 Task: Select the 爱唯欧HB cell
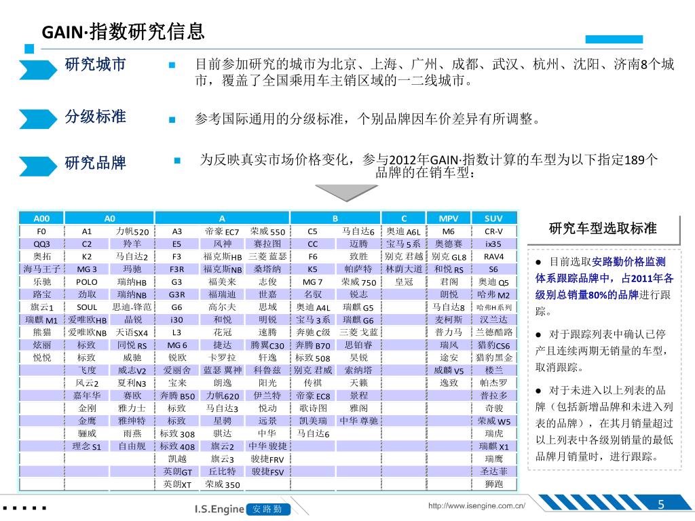click(x=87, y=320)
